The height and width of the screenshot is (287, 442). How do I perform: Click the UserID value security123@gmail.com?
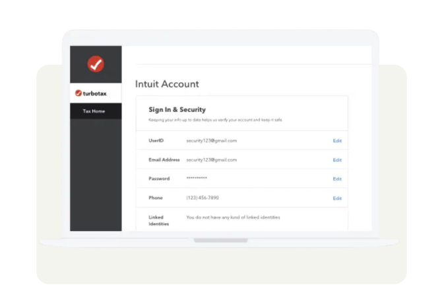point(211,141)
